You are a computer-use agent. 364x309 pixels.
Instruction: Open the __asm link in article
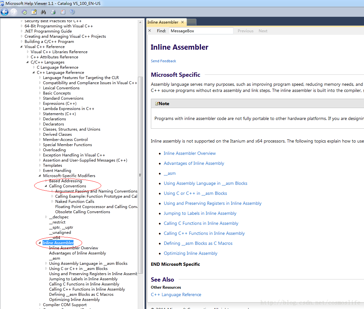click(x=170, y=173)
